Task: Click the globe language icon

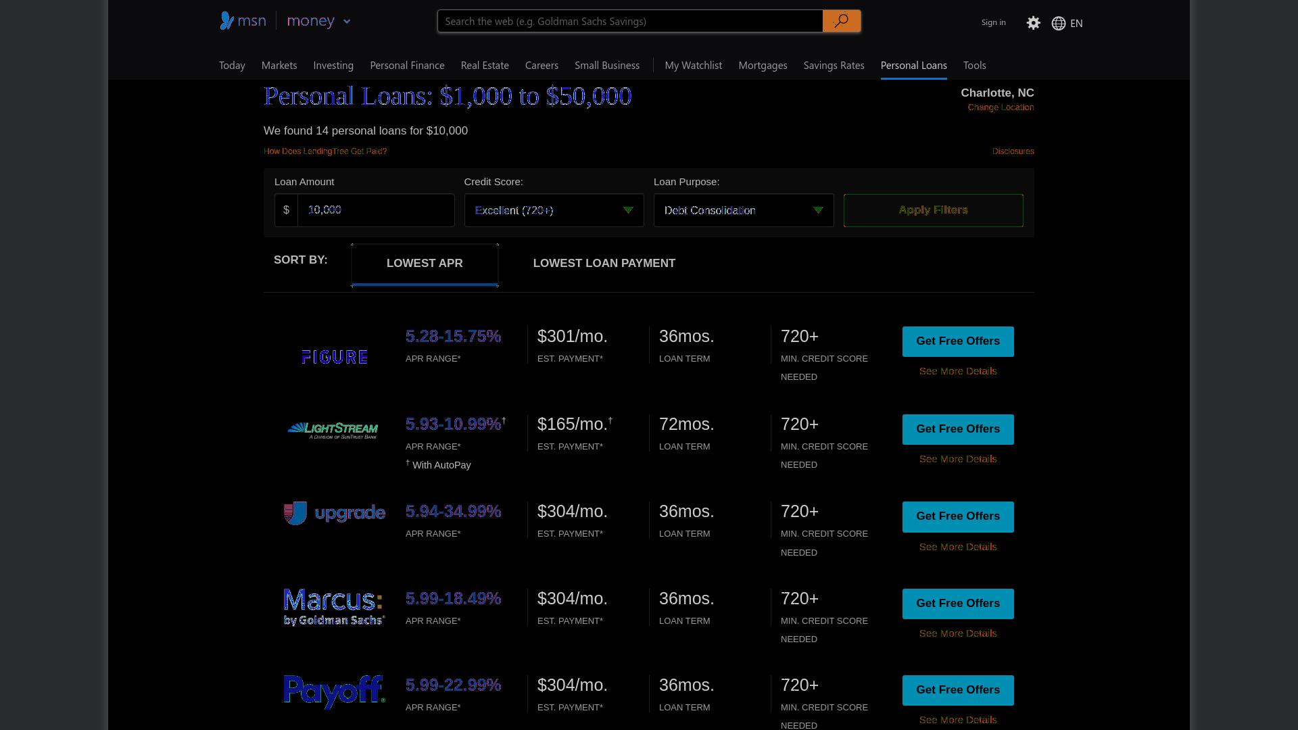Action: [x=1059, y=23]
